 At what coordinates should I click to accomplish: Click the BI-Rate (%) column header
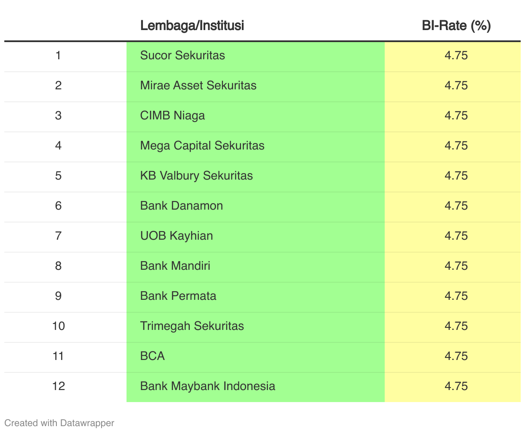tap(456, 26)
